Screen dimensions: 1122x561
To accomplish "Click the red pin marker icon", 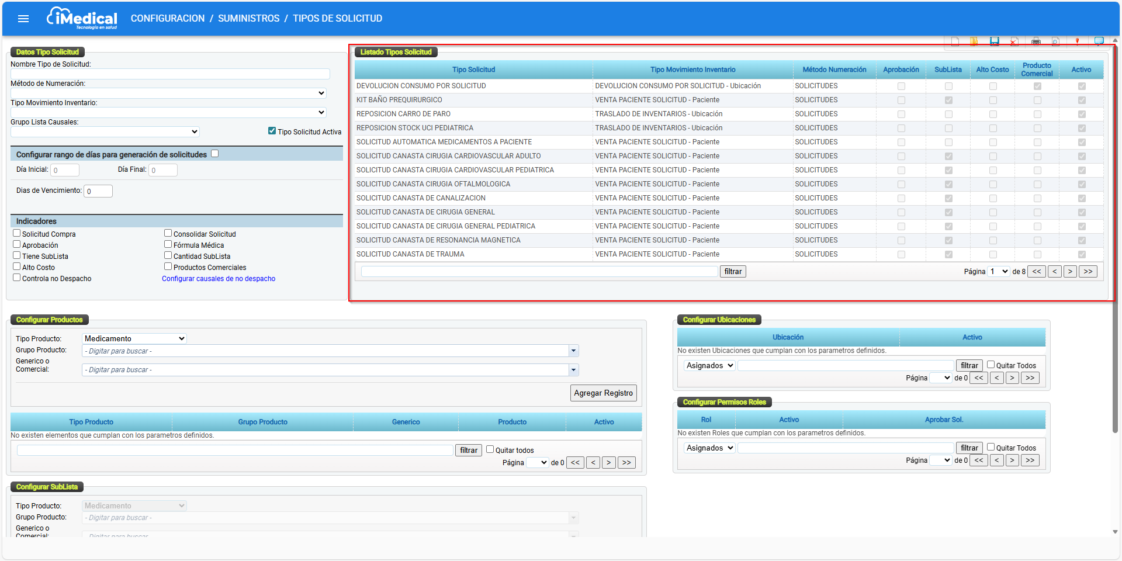I will tap(1077, 41).
